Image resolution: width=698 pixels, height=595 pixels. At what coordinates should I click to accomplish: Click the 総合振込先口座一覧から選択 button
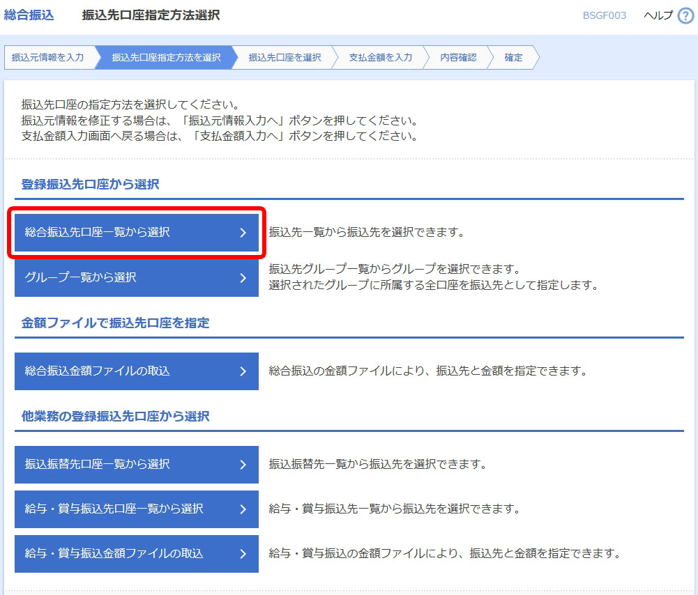(137, 233)
